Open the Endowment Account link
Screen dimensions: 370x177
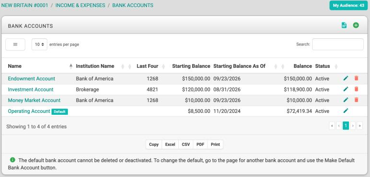coord(32,78)
